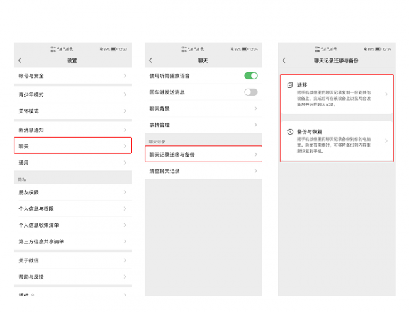Click the 聊天记录 section label

(x=157, y=142)
